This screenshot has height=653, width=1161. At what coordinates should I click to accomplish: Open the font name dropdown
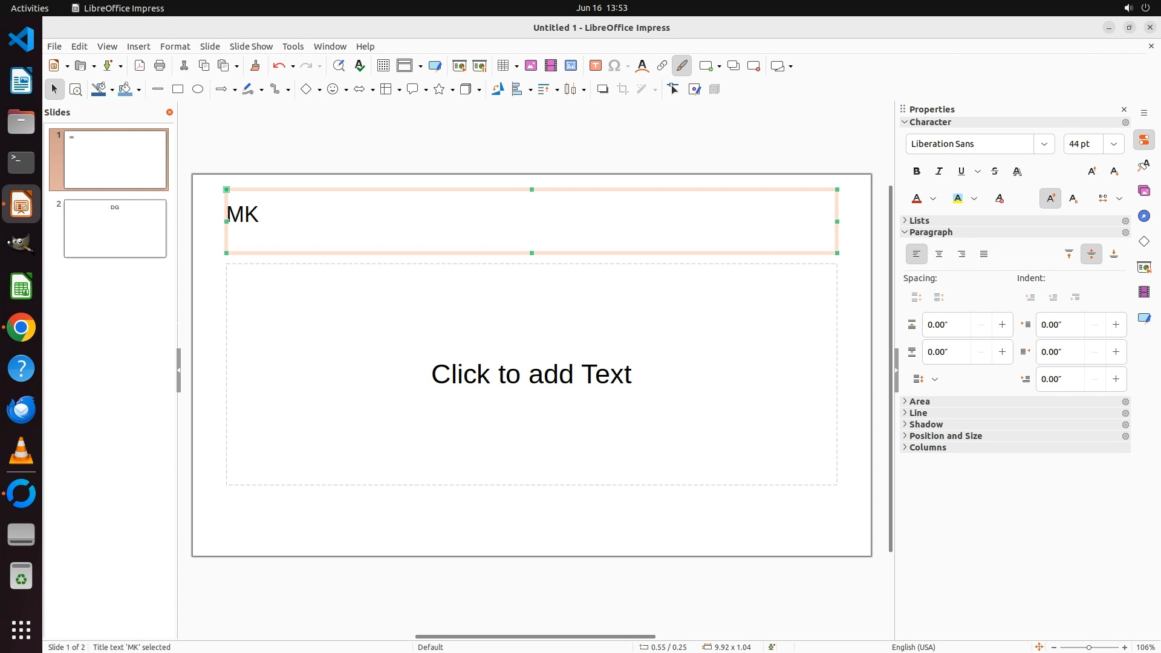click(1044, 144)
